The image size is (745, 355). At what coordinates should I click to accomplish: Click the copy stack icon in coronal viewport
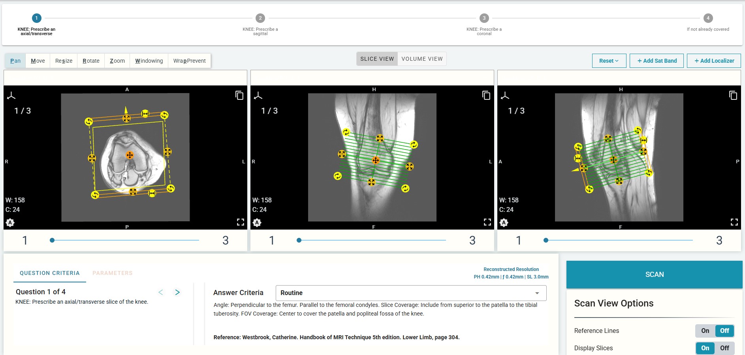(x=486, y=95)
